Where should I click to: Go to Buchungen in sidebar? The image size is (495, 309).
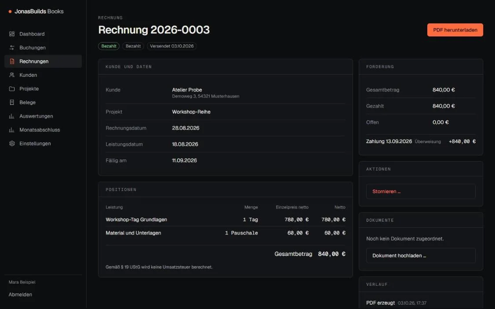tap(43, 47)
